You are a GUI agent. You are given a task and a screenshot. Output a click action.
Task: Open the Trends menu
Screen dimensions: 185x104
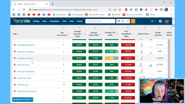tap(79, 21)
